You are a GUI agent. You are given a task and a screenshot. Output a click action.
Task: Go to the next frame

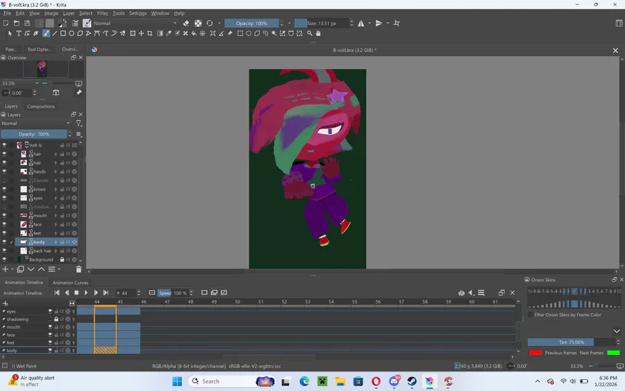(96, 293)
